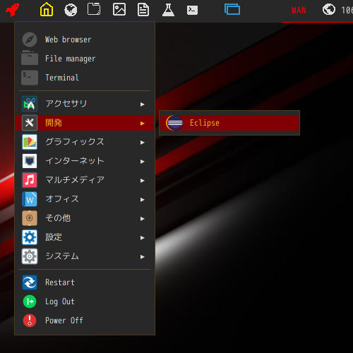Expand the 設定 submenu arrow
The height and width of the screenshot is (353, 353).
(x=142, y=238)
